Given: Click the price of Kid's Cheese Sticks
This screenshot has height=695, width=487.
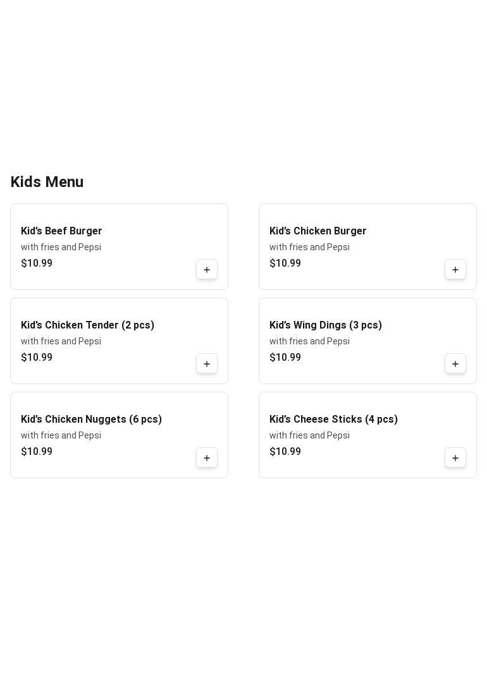Looking at the screenshot, I should click(x=285, y=452).
